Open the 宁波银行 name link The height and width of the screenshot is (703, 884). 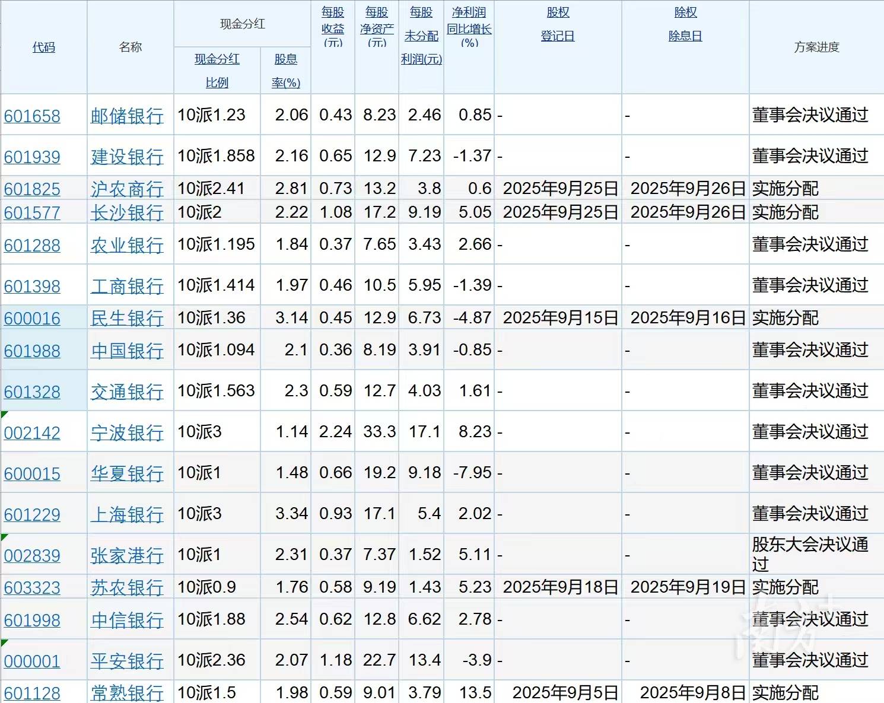[127, 432]
